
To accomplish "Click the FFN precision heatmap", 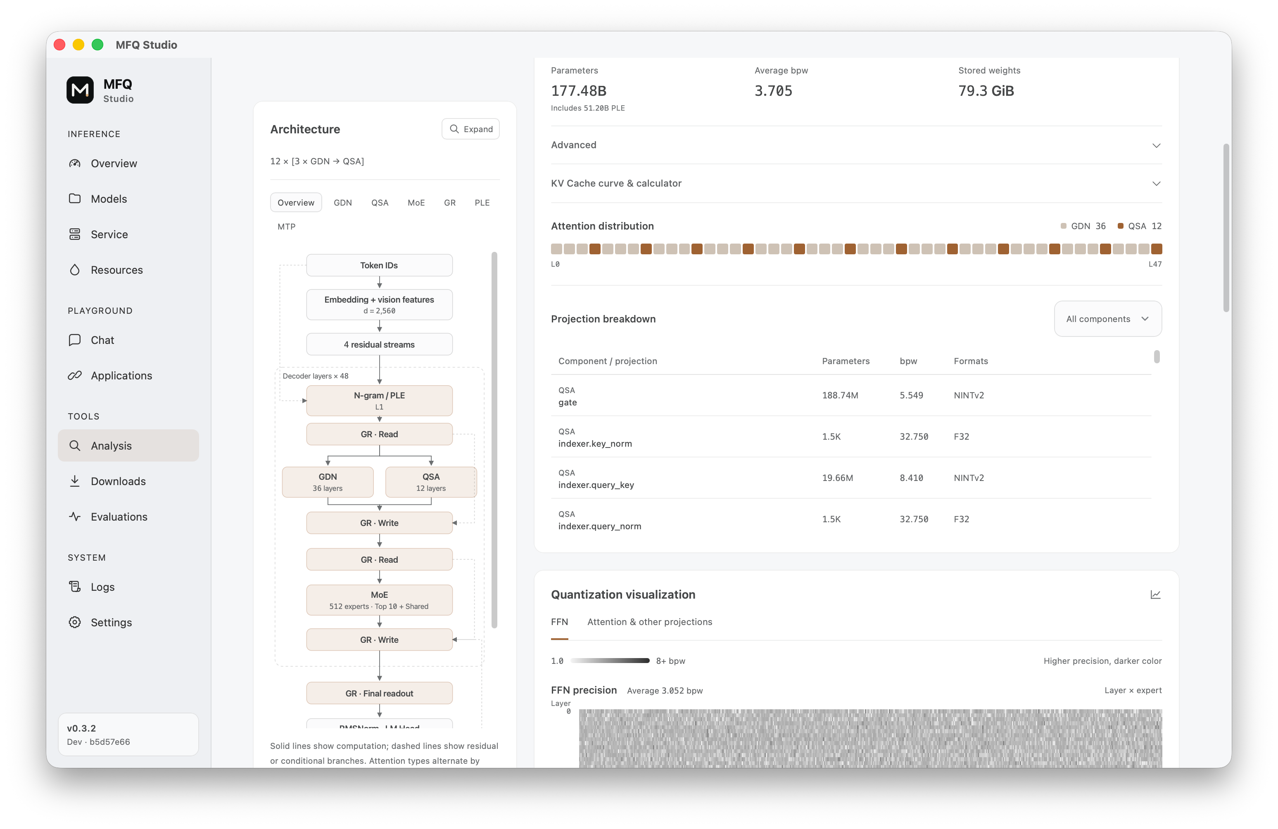I will [870, 738].
